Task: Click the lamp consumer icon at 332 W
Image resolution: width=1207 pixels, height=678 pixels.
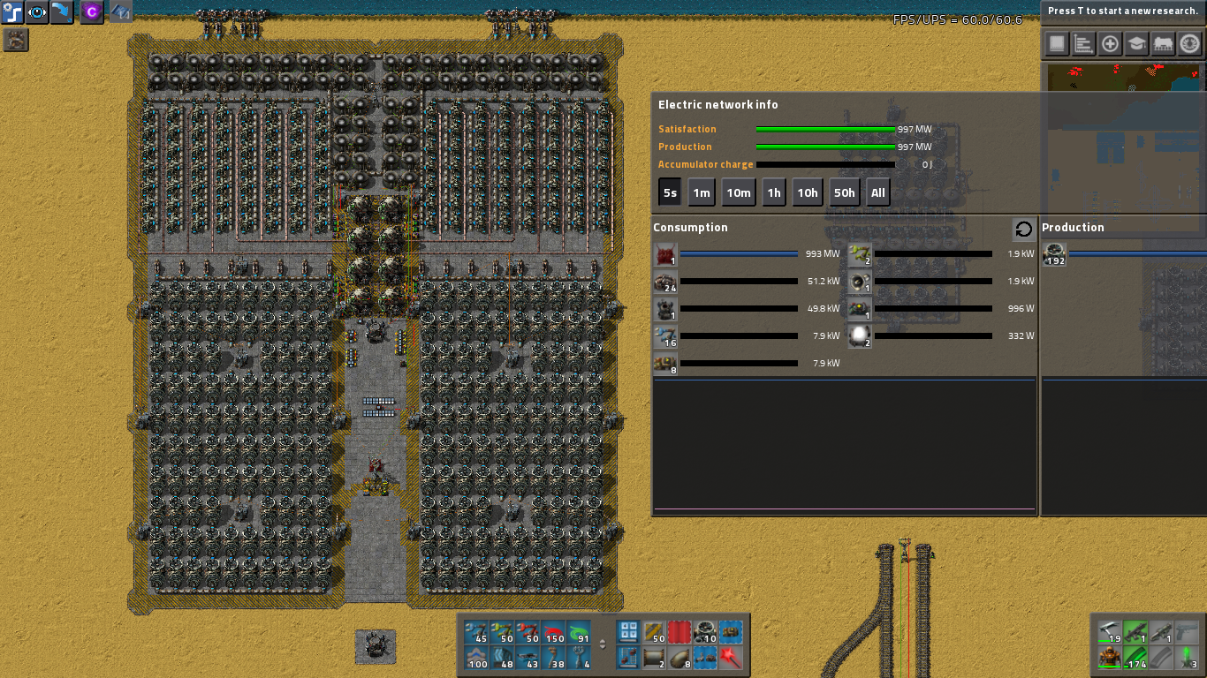Action: coord(860,336)
